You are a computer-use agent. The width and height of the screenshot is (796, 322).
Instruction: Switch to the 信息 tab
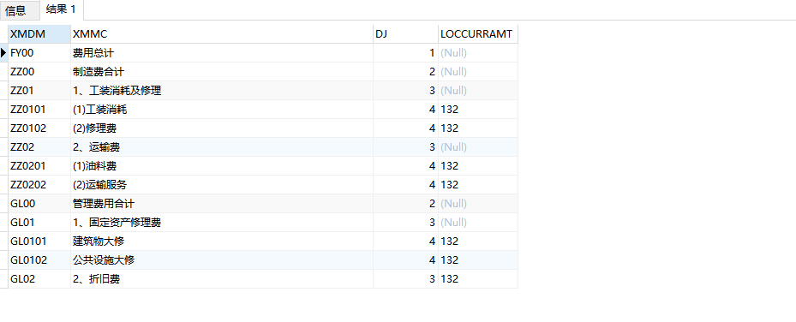(x=20, y=10)
